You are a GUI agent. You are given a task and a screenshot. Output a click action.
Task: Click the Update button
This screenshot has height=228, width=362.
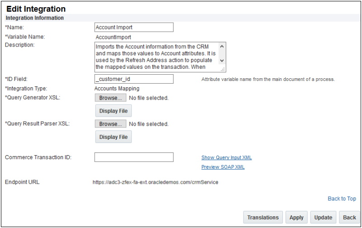click(x=323, y=218)
